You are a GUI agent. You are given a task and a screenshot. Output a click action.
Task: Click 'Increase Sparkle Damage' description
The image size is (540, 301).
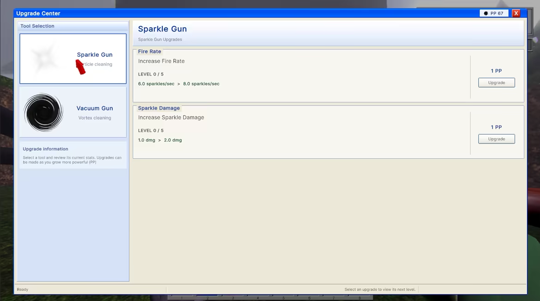coord(171,117)
